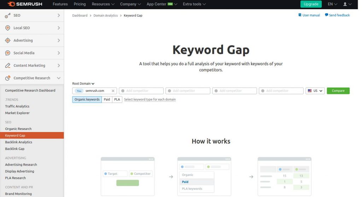The height and width of the screenshot is (197, 362).
Task: Go to Domain Analytics breadcrumb
Action: 105,16
